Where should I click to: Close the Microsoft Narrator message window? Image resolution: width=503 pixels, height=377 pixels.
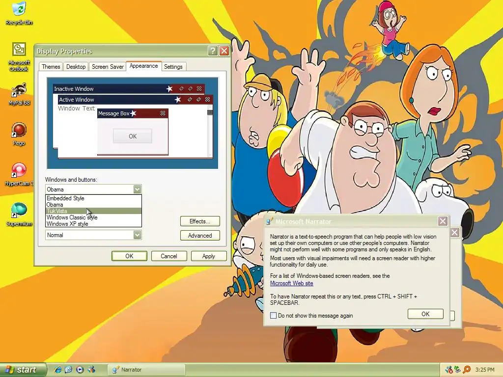pos(443,221)
